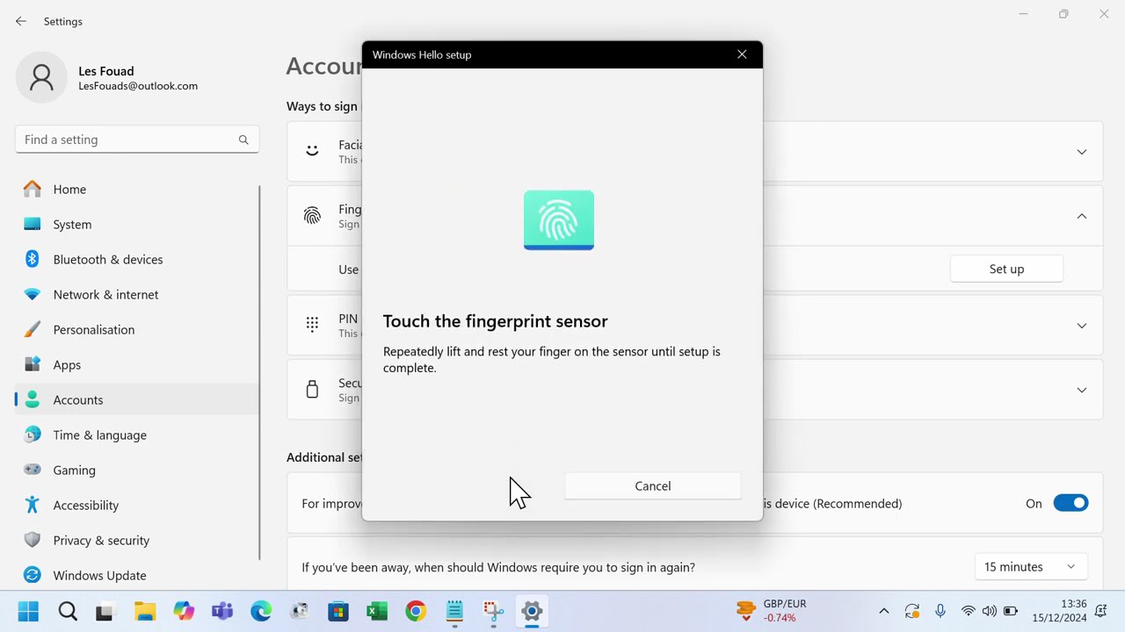Click the Settings gear on the taskbar
Viewport: 1125px width, 632px height.
point(532,611)
